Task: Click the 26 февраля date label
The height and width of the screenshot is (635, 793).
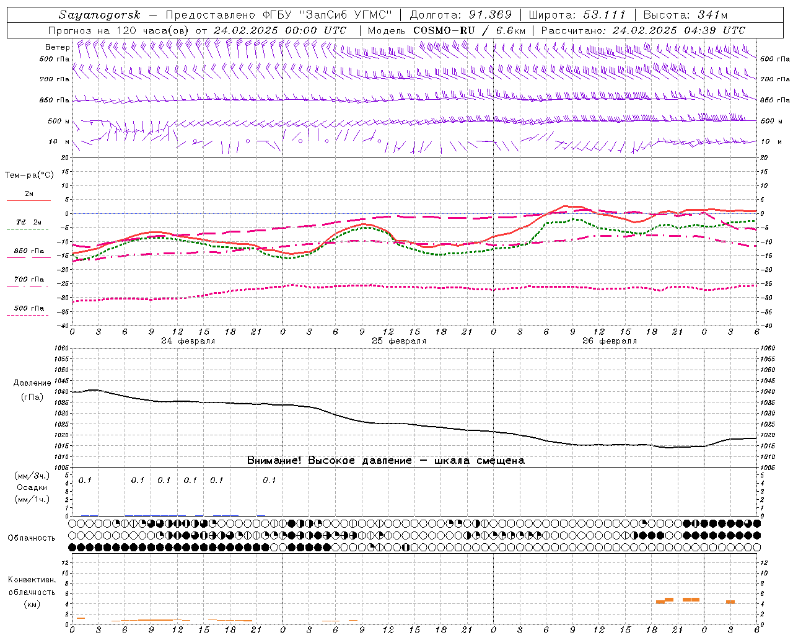Action: [x=609, y=341]
